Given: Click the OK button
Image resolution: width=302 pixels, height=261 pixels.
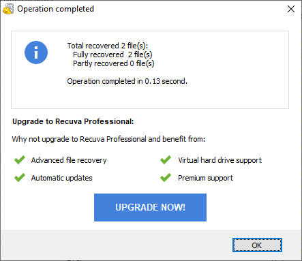Looking at the screenshot, I should 257,245.
